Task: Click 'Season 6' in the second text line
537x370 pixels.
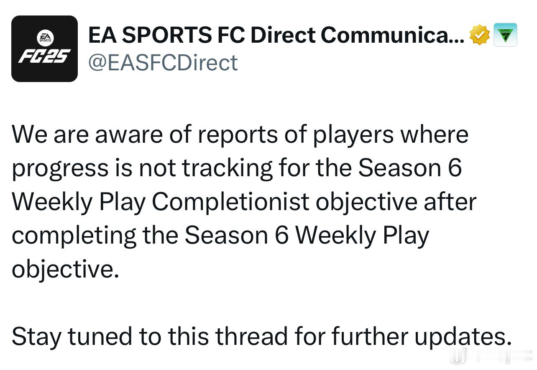Action: [410, 168]
